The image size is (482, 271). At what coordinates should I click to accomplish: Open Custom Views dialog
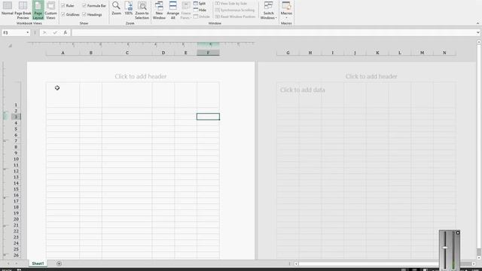pyautogui.click(x=50, y=10)
